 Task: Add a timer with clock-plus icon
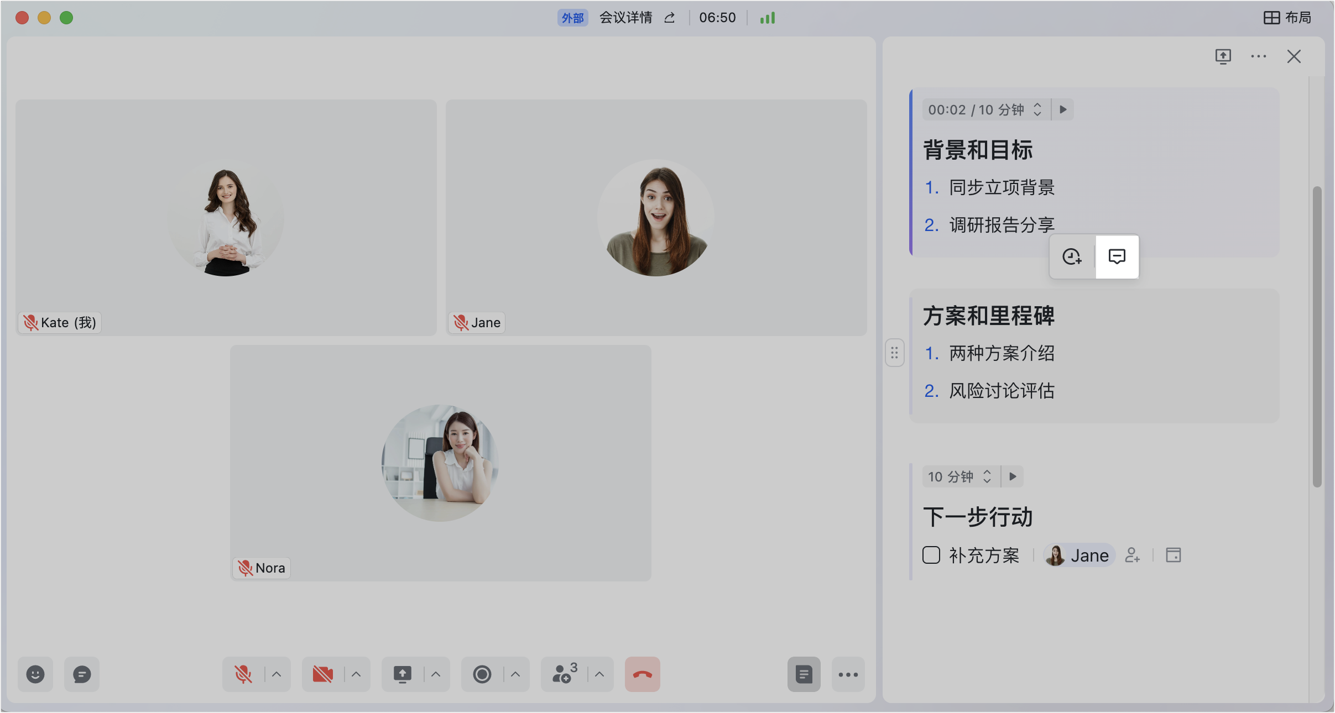click(x=1072, y=256)
